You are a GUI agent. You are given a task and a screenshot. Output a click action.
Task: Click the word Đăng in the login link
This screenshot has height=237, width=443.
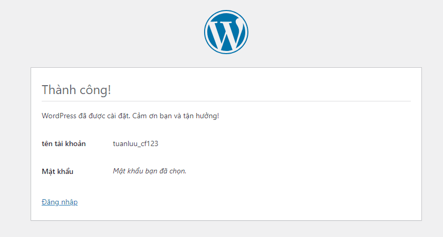(50, 202)
